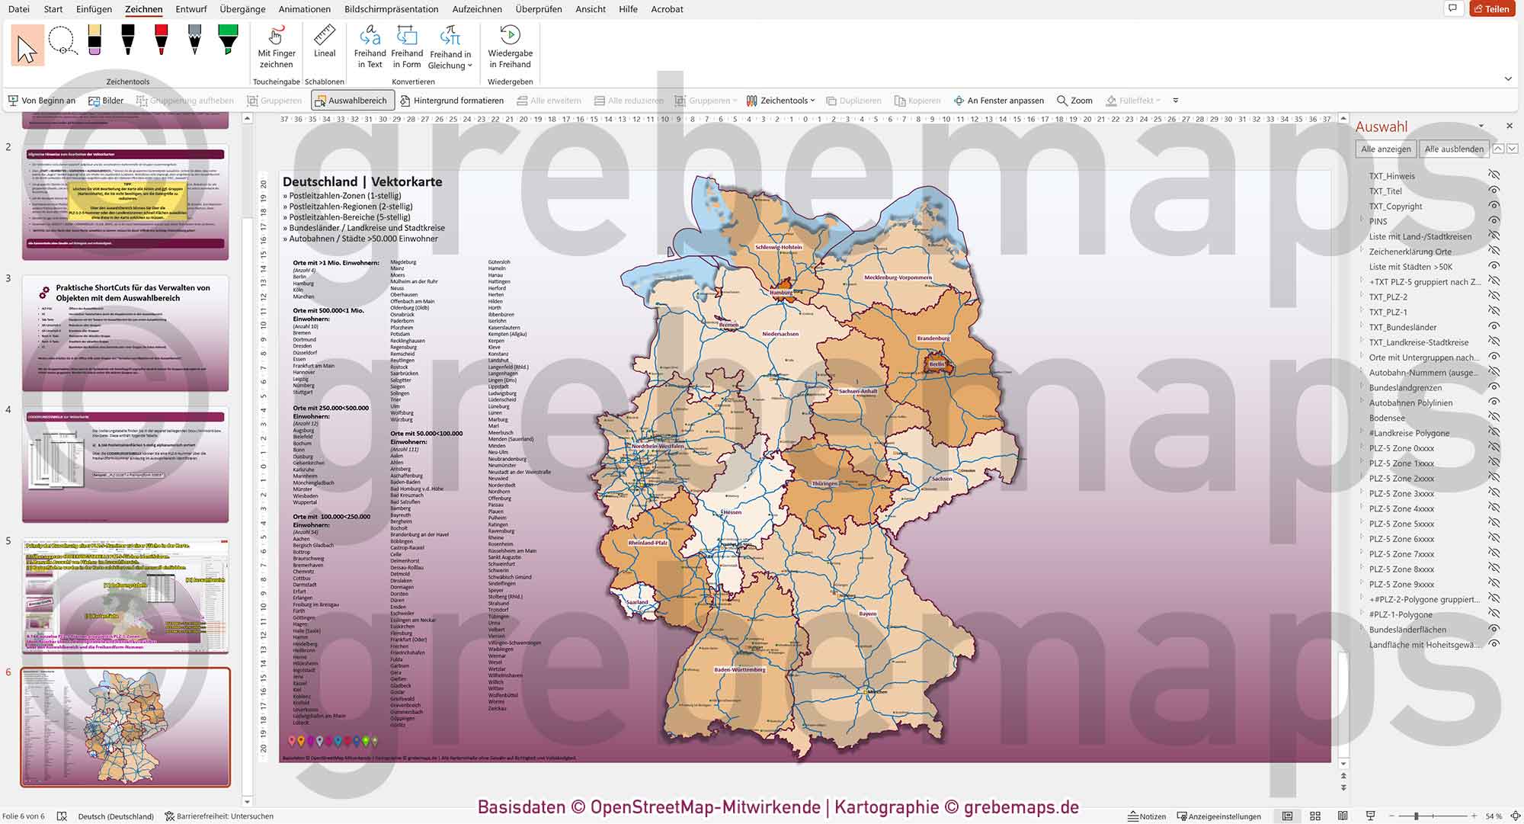Switch to the Überprüfen ribbon tab

tap(539, 9)
